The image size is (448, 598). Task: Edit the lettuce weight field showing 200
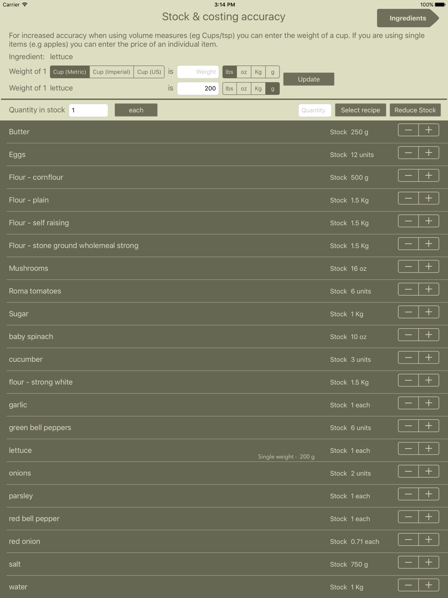pyautogui.click(x=198, y=88)
